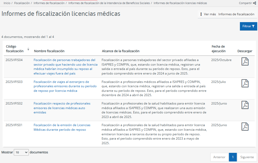This screenshot has width=258, height=163.
Task: Go to Inicio breadcrumb
Action: click(x=7, y=3)
